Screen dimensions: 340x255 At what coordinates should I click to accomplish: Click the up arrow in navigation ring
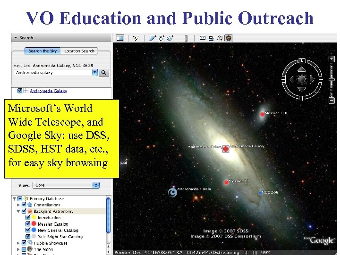pos(302,69)
